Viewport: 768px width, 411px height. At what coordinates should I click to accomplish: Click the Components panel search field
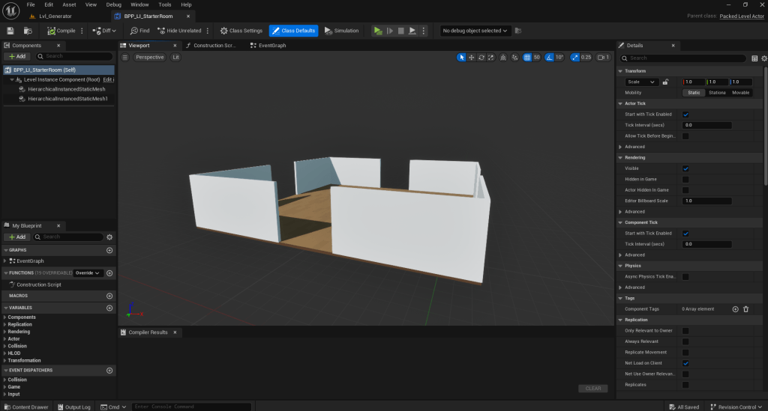[75, 56]
